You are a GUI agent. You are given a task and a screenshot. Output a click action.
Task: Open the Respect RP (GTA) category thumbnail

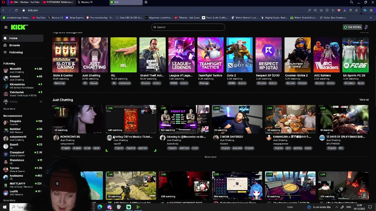[x=268, y=55]
